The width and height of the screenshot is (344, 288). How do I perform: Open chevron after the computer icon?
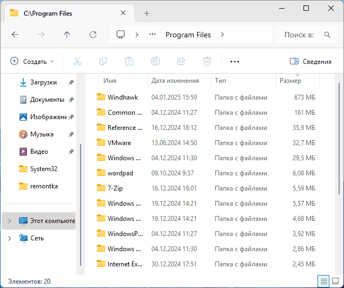(137, 35)
